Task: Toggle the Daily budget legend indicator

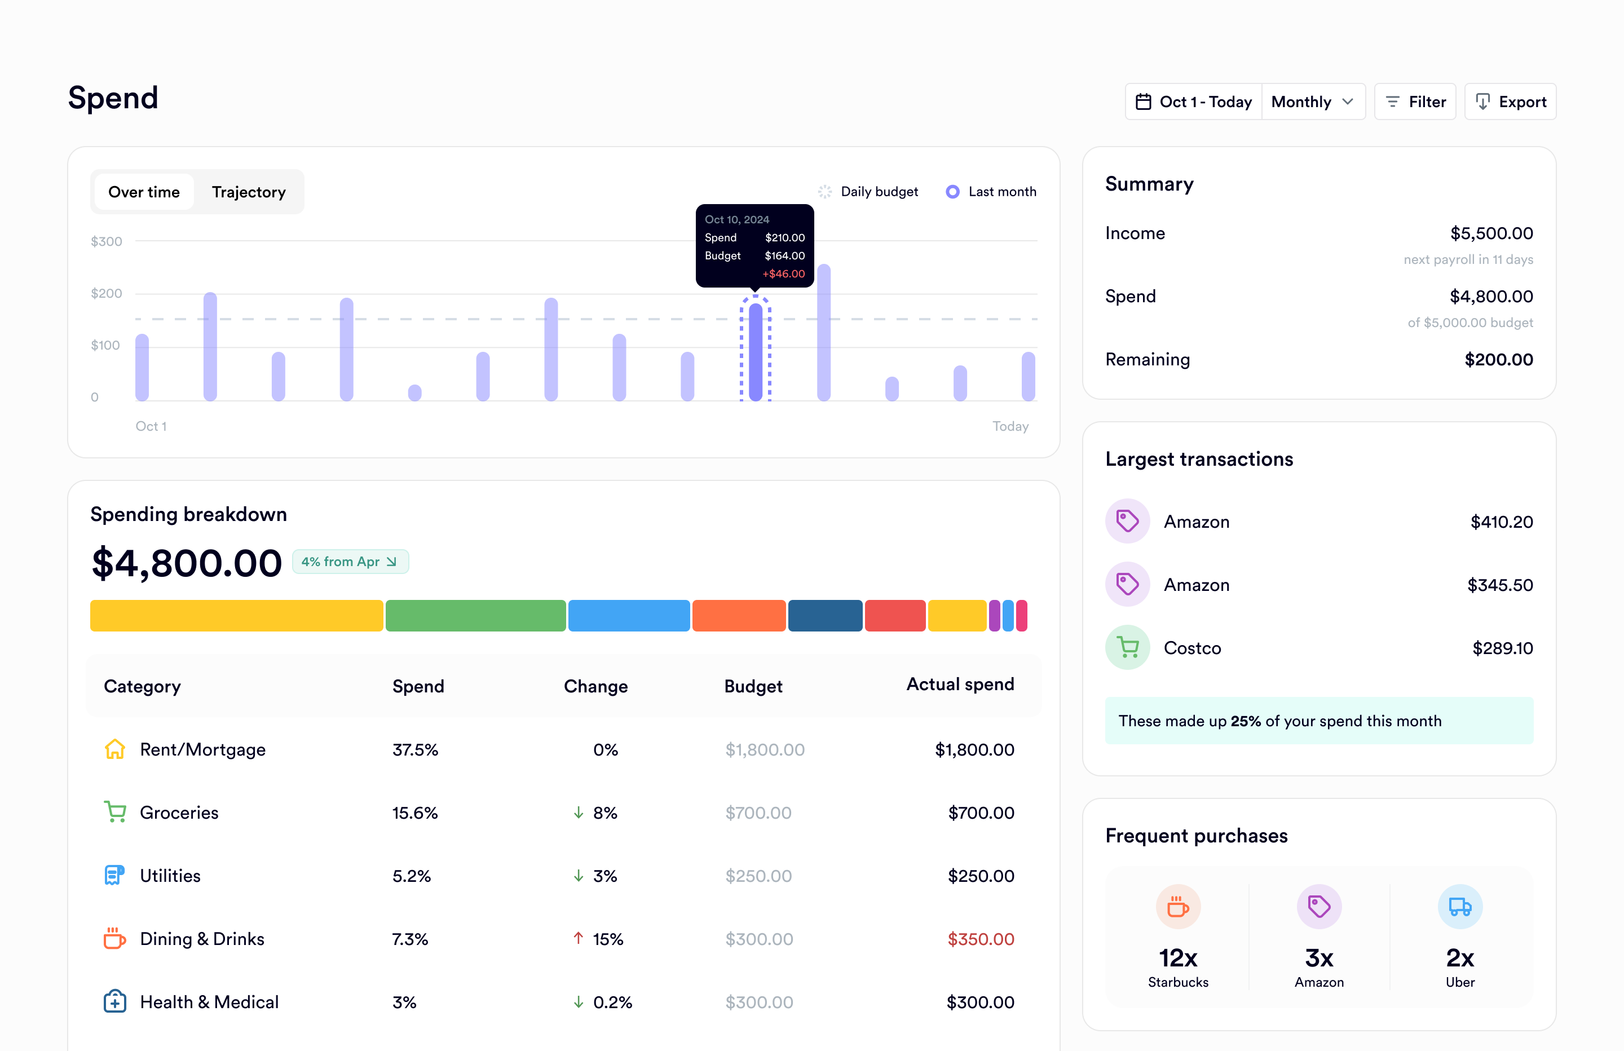Action: 825,192
